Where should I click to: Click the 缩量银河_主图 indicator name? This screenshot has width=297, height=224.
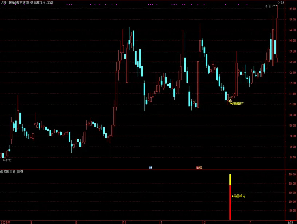coord(43,3)
